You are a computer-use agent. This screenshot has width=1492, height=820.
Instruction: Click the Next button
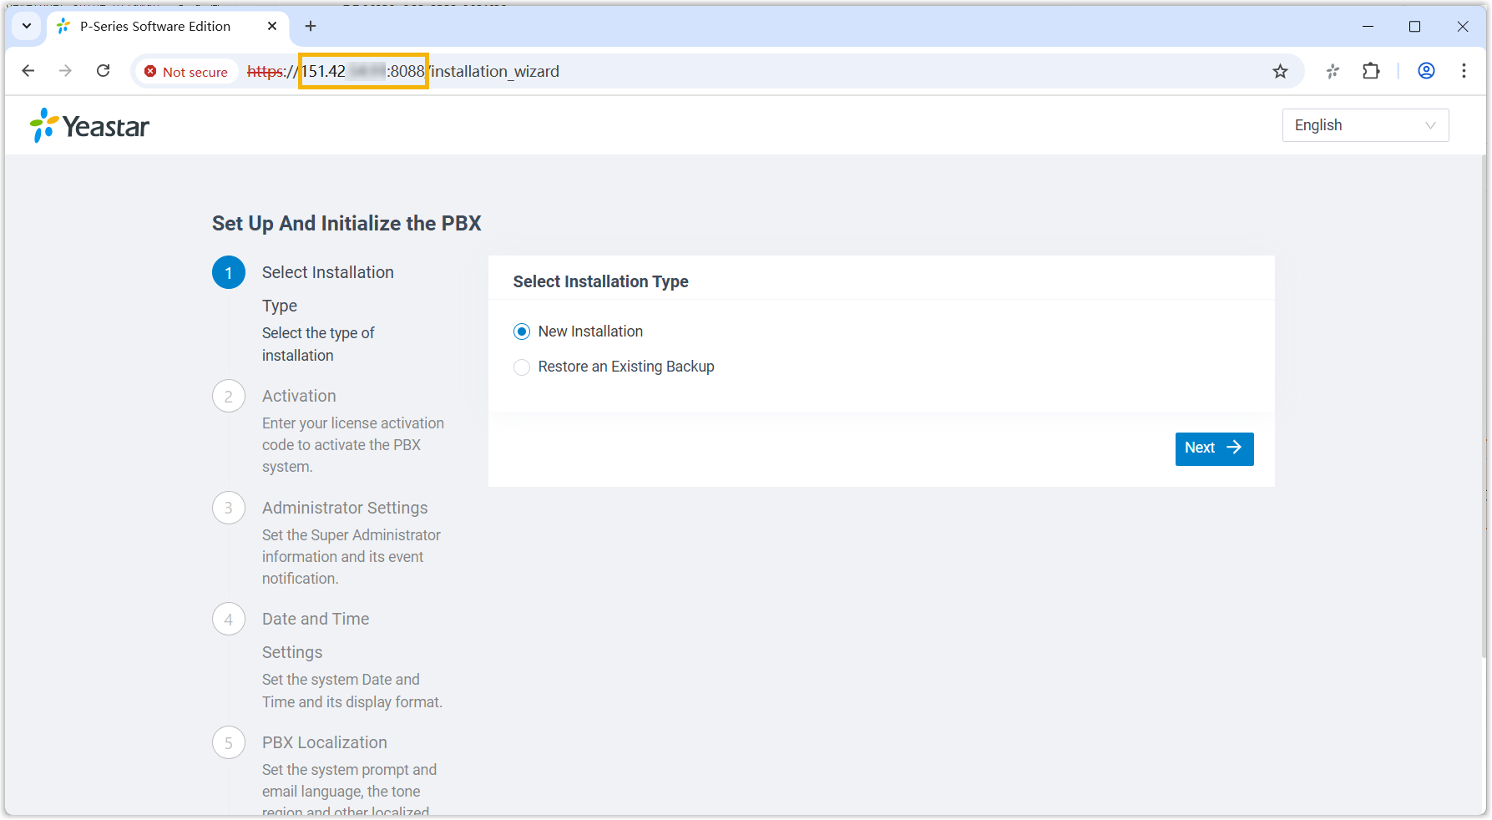click(x=1214, y=448)
